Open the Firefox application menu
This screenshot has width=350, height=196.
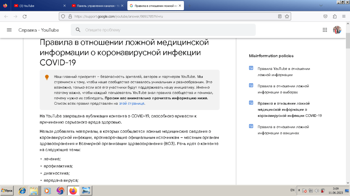(344, 16)
